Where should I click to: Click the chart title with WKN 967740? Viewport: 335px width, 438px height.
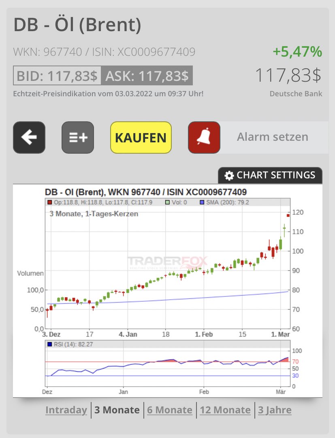point(146,192)
